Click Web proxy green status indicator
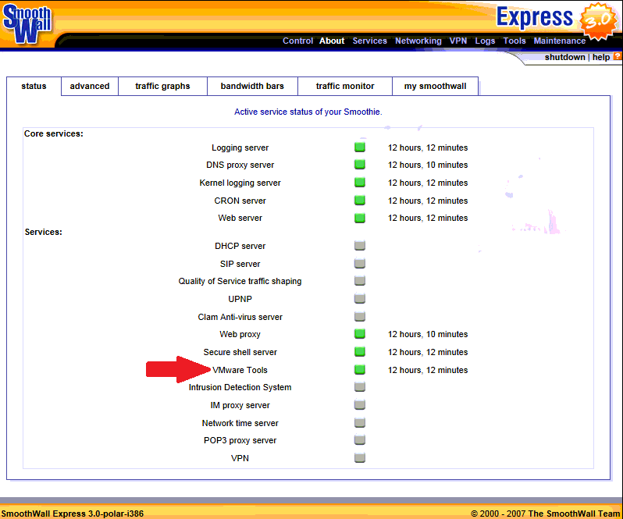The width and height of the screenshot is (623, 519). tap(360, 333)
